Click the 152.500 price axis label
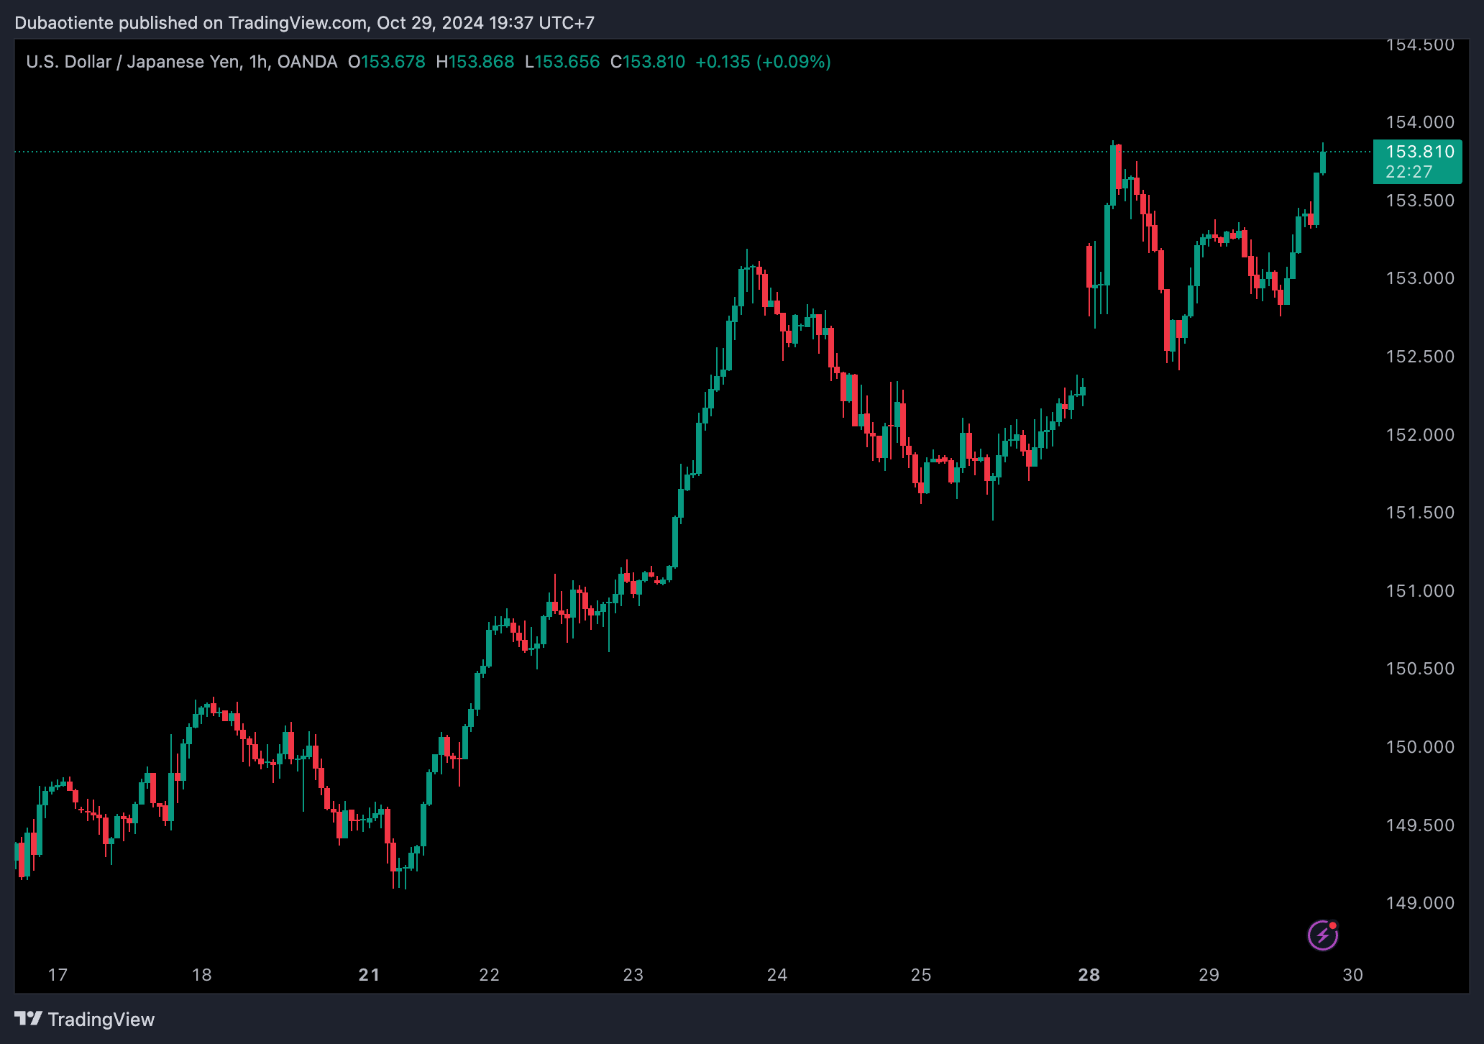The height and width of the screenshot is (1044, 1484). tap(1419, 357)
